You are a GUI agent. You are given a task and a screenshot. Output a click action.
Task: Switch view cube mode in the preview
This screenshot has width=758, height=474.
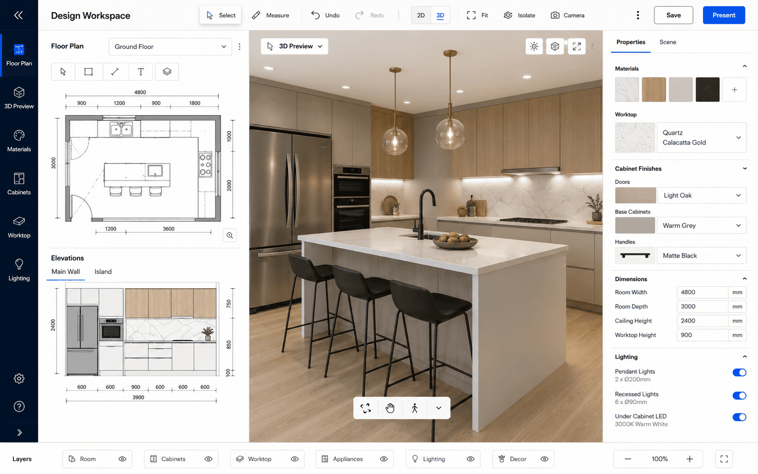tap(555, 46)
